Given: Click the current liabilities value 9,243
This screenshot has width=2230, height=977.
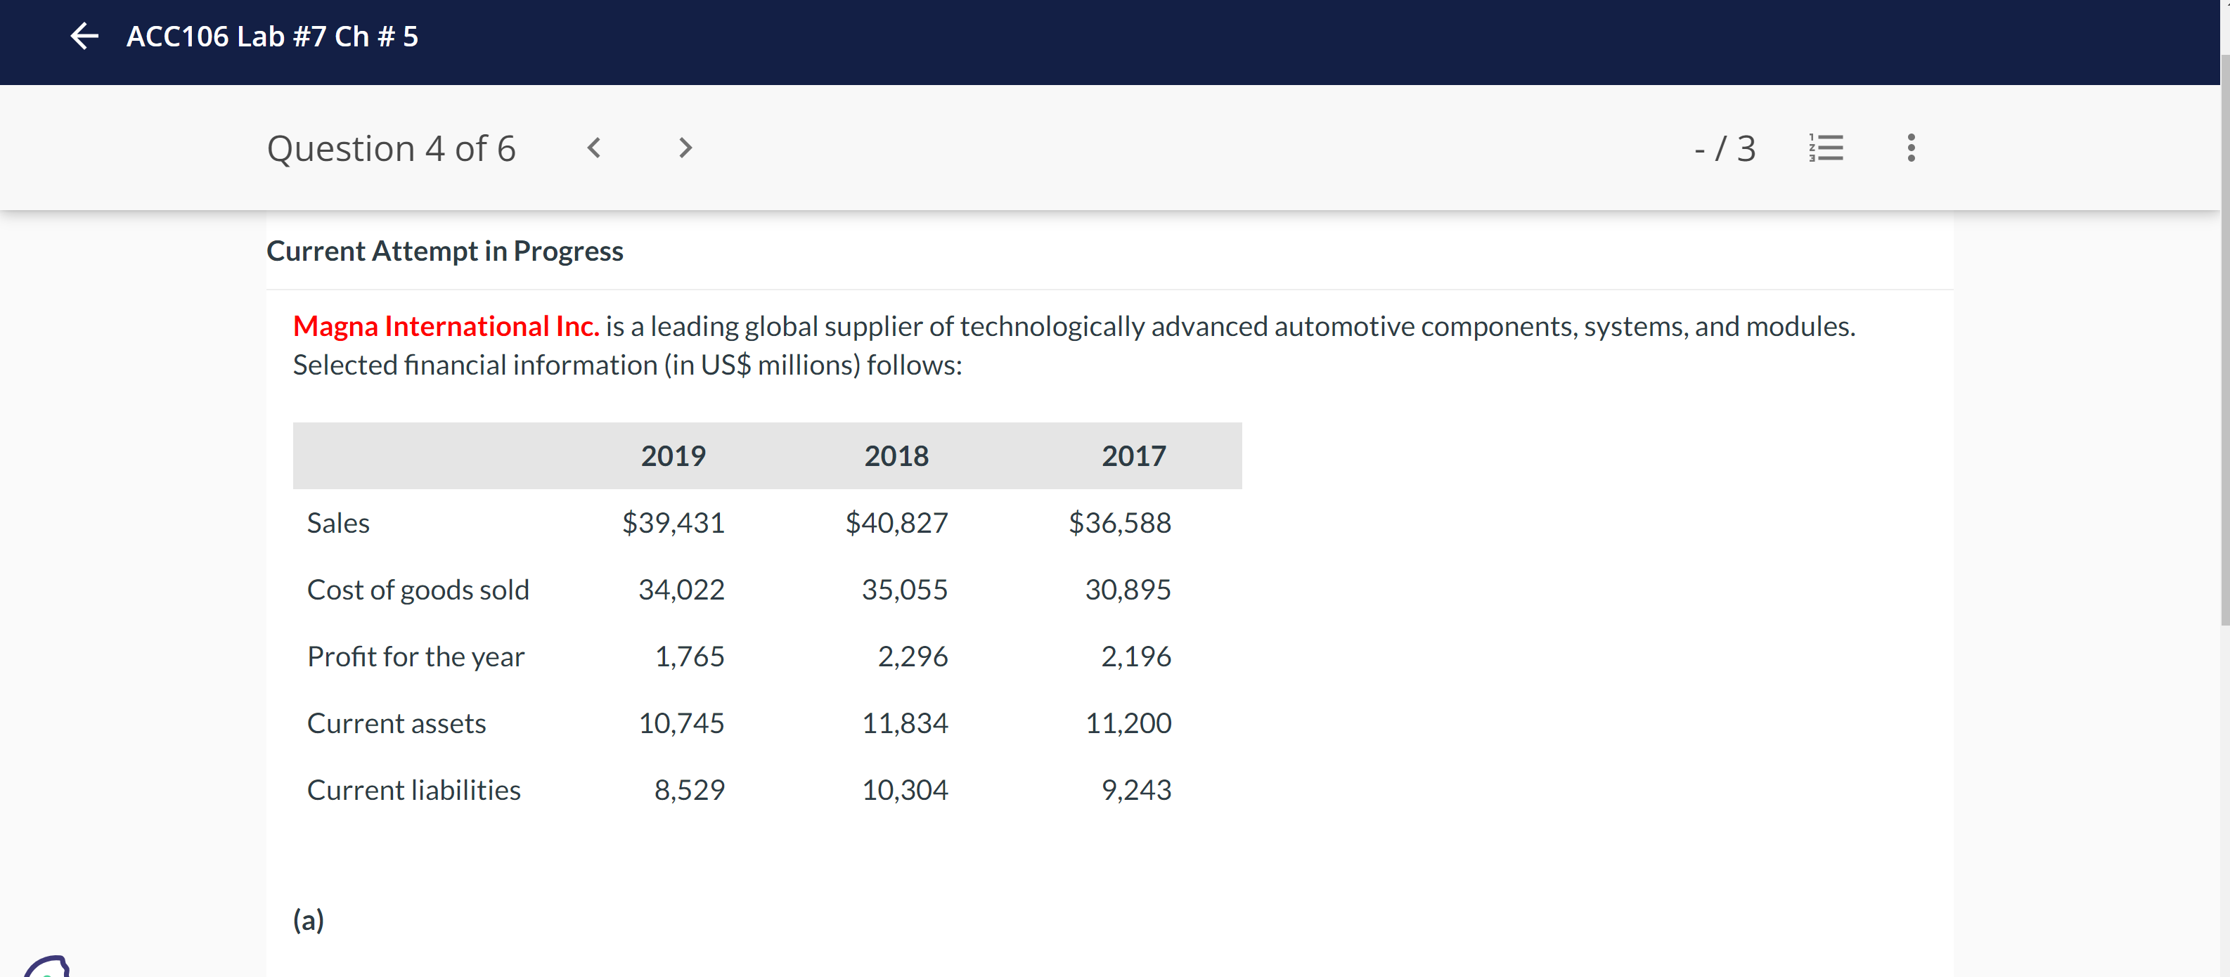Looking at the screenshot, I should [x=1136, y=790].
